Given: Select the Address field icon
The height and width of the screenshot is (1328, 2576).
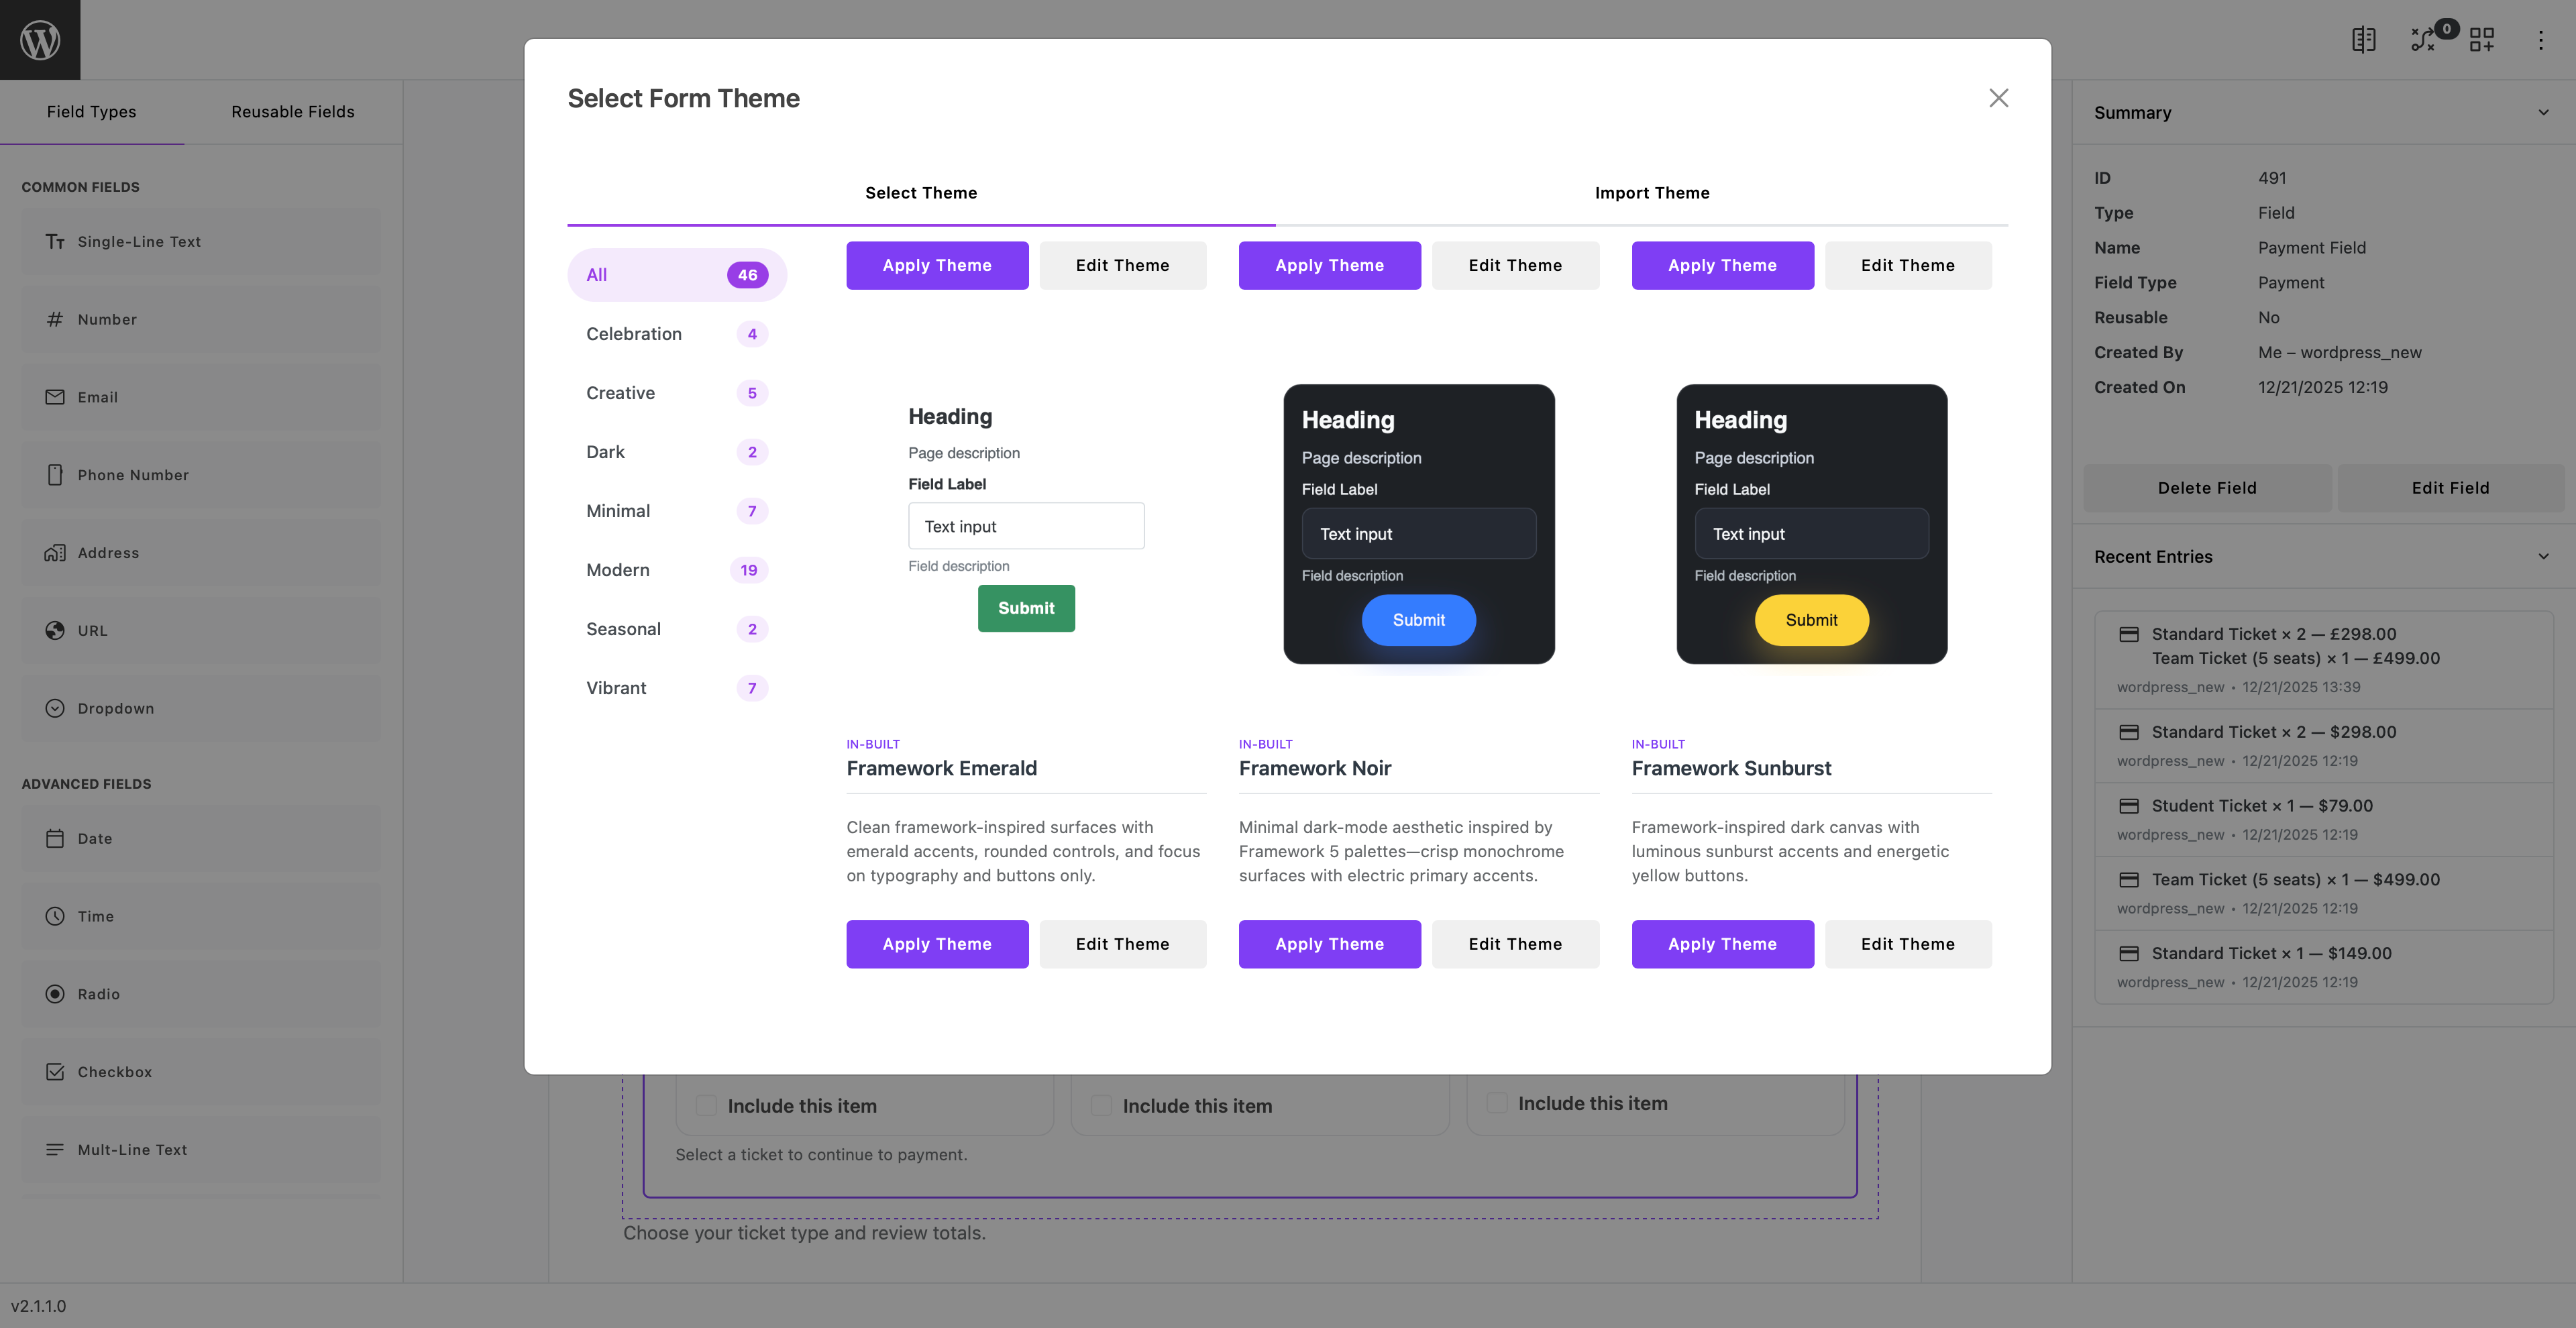Looking at the screenshot, I should (x=55, y=552).
